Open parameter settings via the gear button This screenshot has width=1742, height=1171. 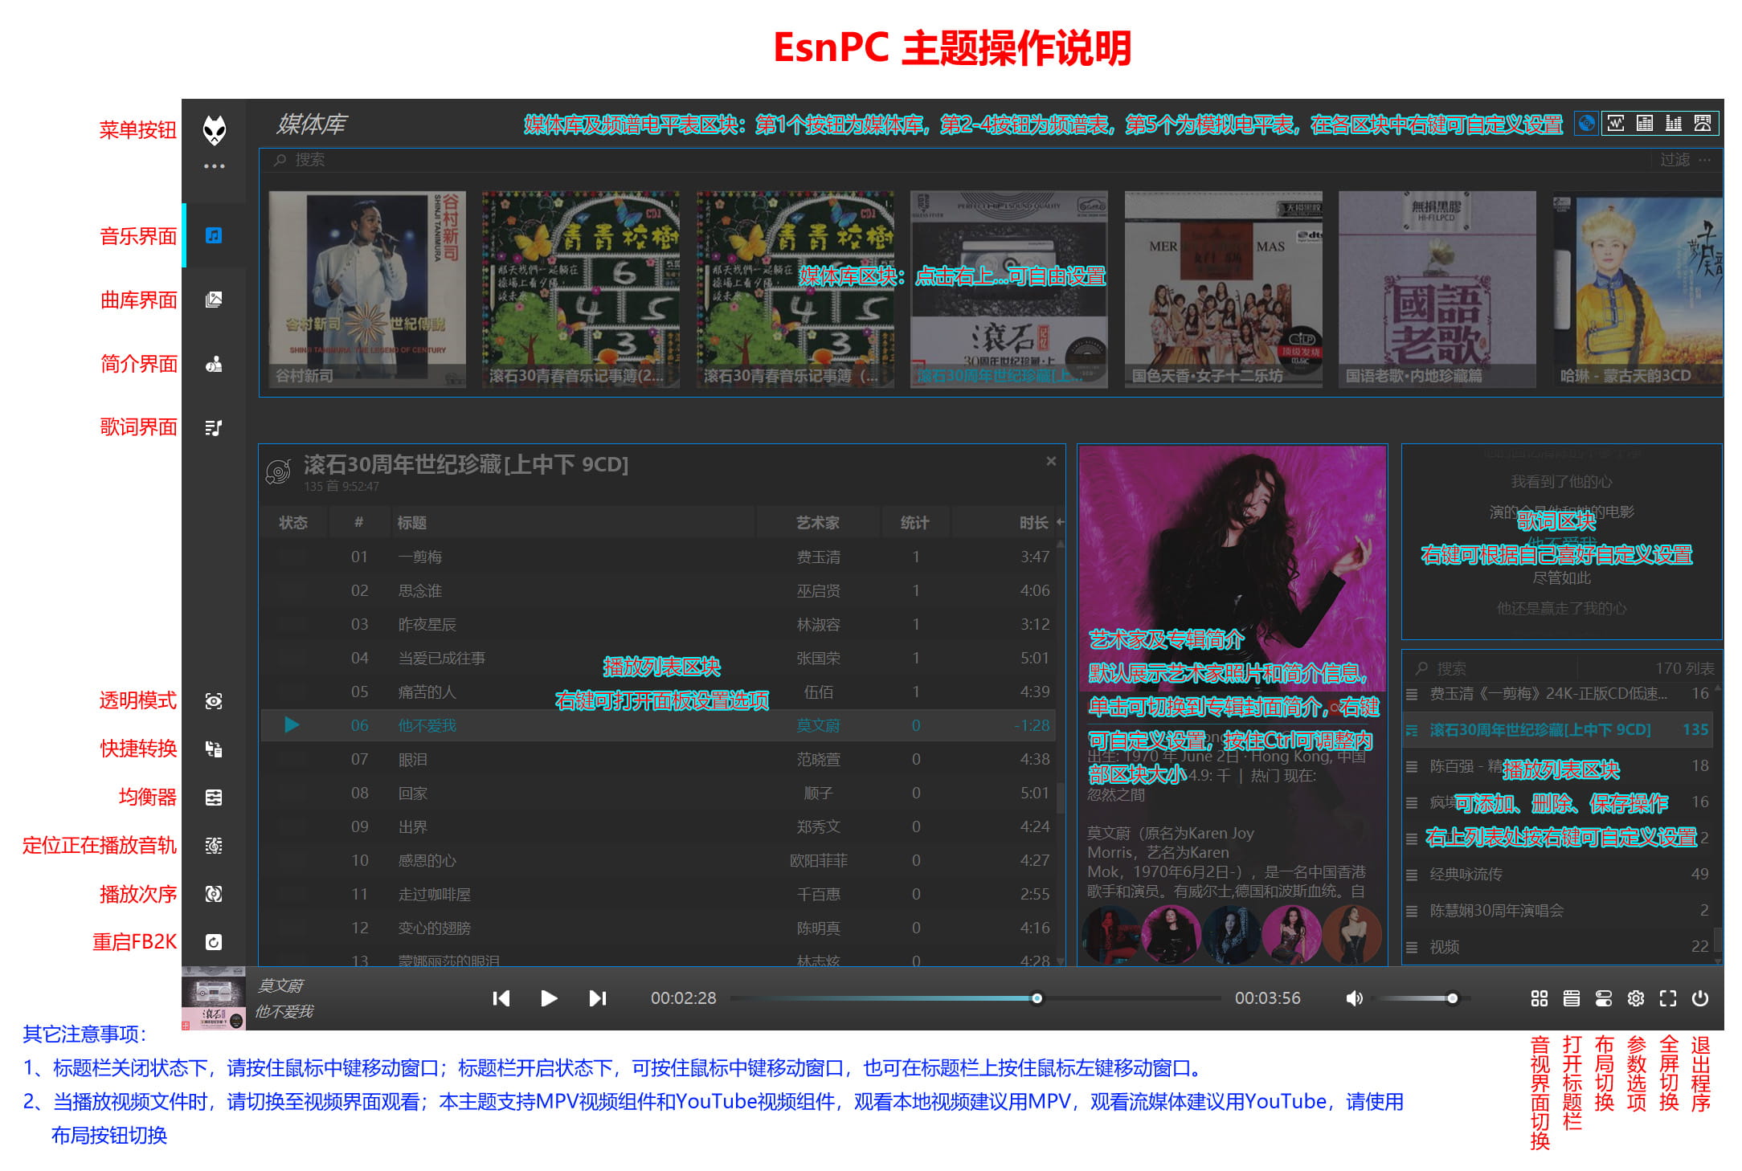[x=1636, y=998]
